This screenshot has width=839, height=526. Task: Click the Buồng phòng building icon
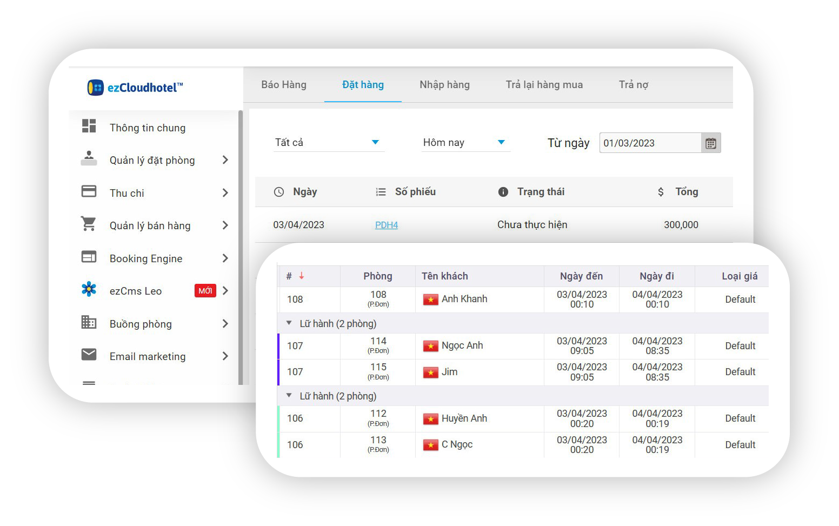tap(89, 322)
